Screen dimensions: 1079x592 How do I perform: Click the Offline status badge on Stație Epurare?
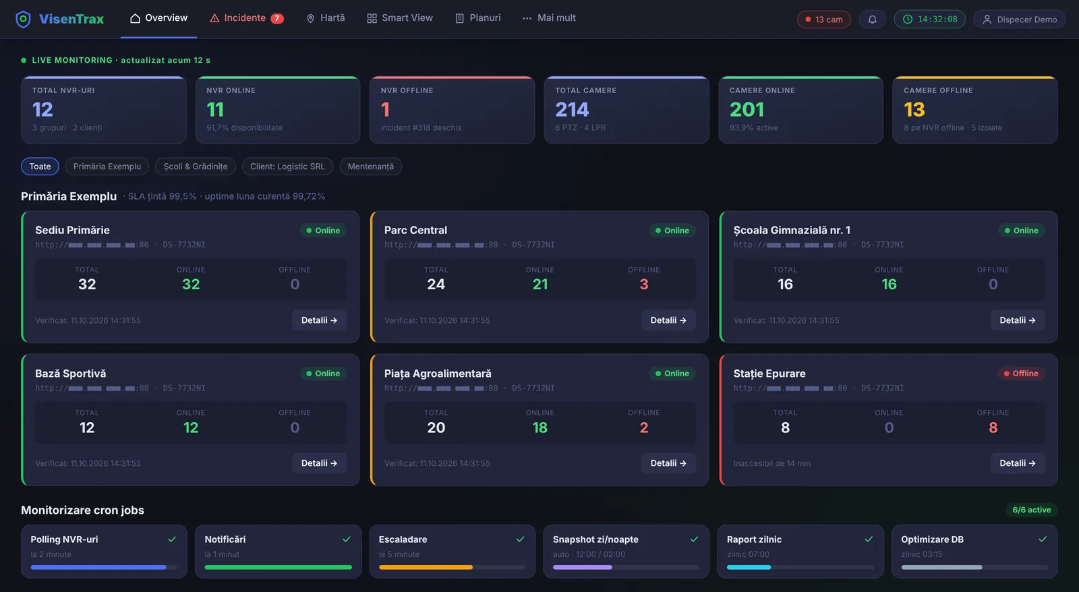[x=1021, y=374]
